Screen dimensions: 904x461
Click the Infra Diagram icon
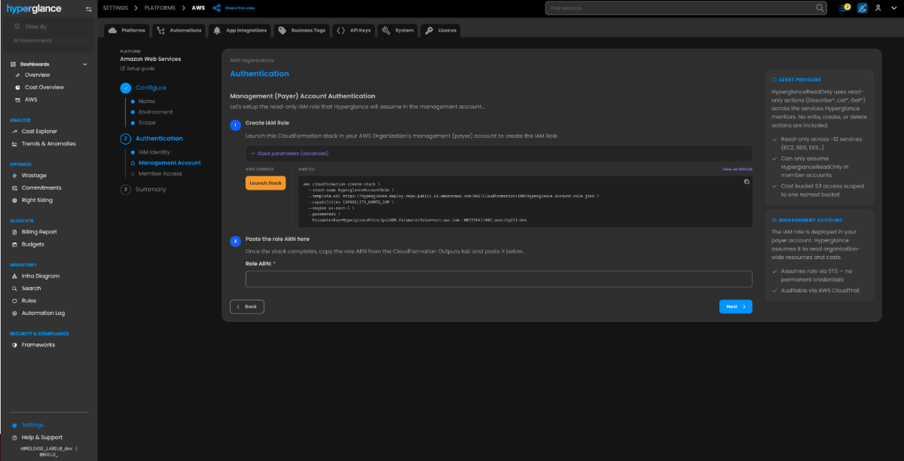coord(14,276)
